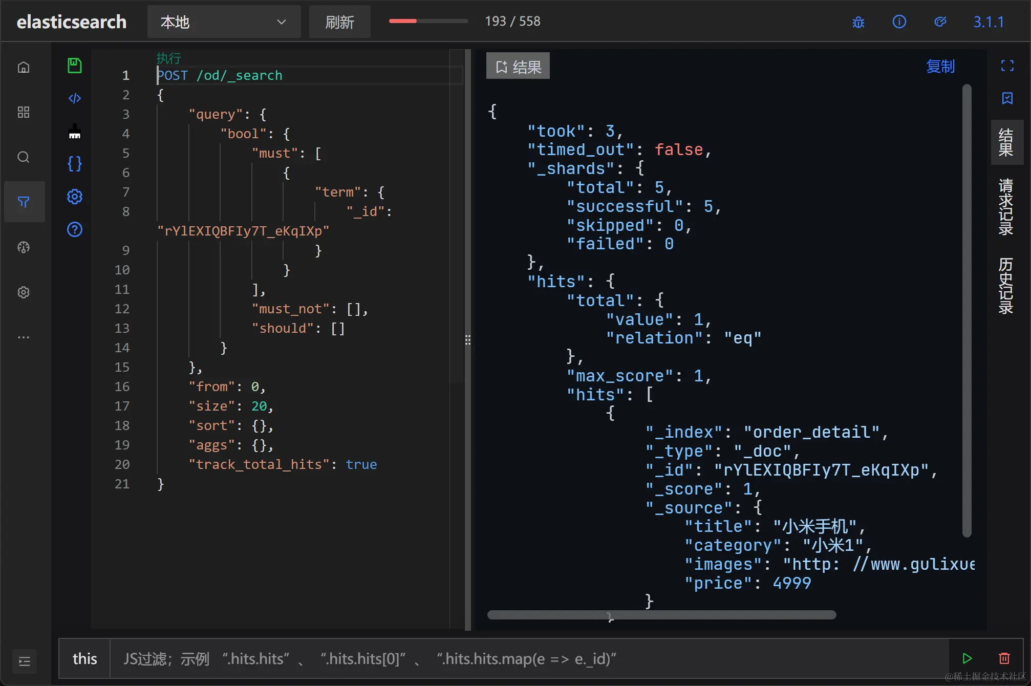Click the result horizontal scrollbar
Viewport: 1031px width, 686px height.
(661, 615)
